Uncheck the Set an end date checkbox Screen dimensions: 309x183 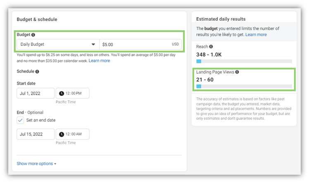click(21, 120)
